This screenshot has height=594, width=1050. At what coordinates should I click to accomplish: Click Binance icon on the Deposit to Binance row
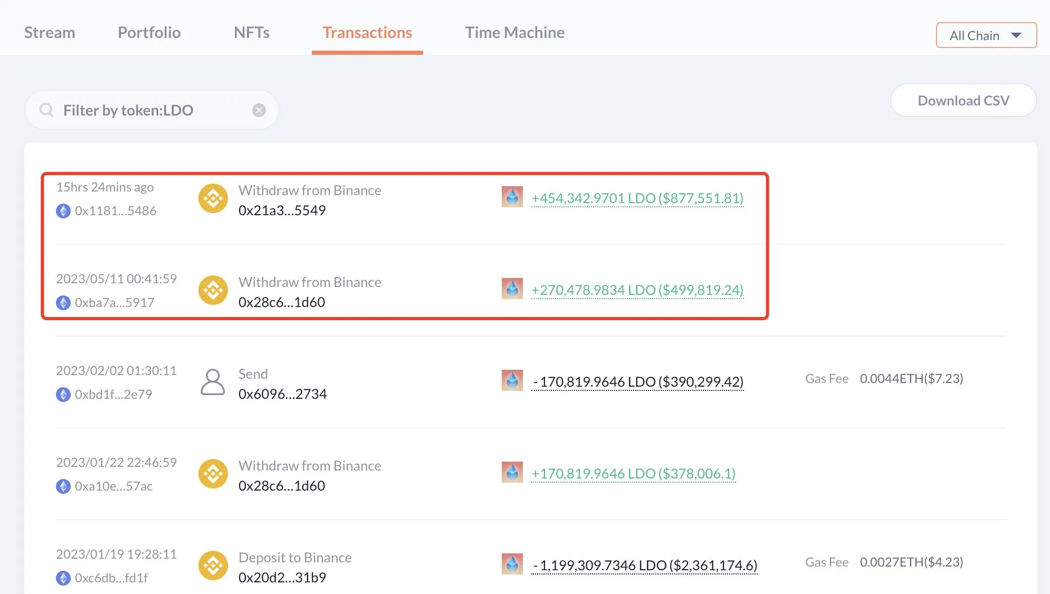point(213,566)
